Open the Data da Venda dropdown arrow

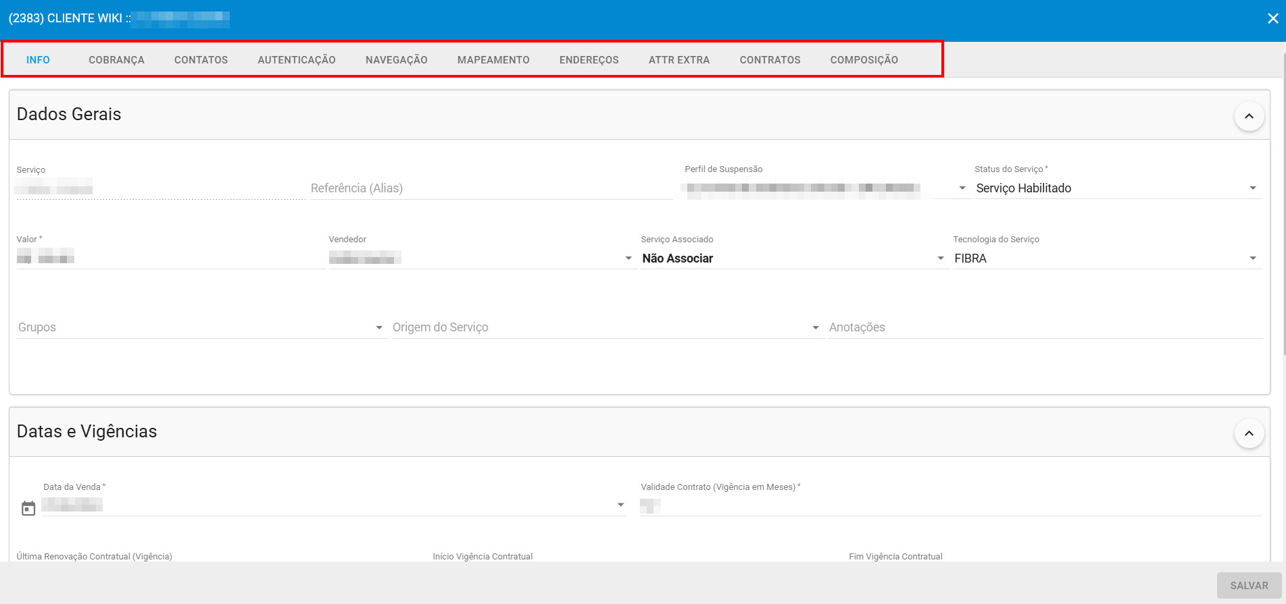620,505
